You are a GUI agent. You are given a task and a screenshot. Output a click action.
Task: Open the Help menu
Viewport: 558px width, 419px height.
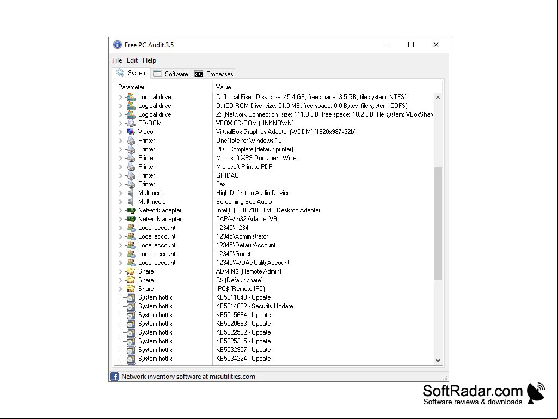click(150, 60)
